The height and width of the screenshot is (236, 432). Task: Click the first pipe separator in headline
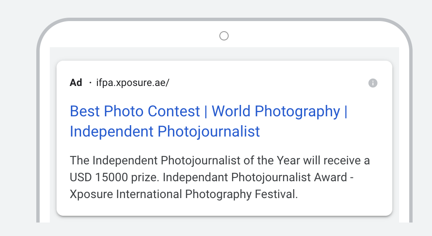click(x=206, y=111)
